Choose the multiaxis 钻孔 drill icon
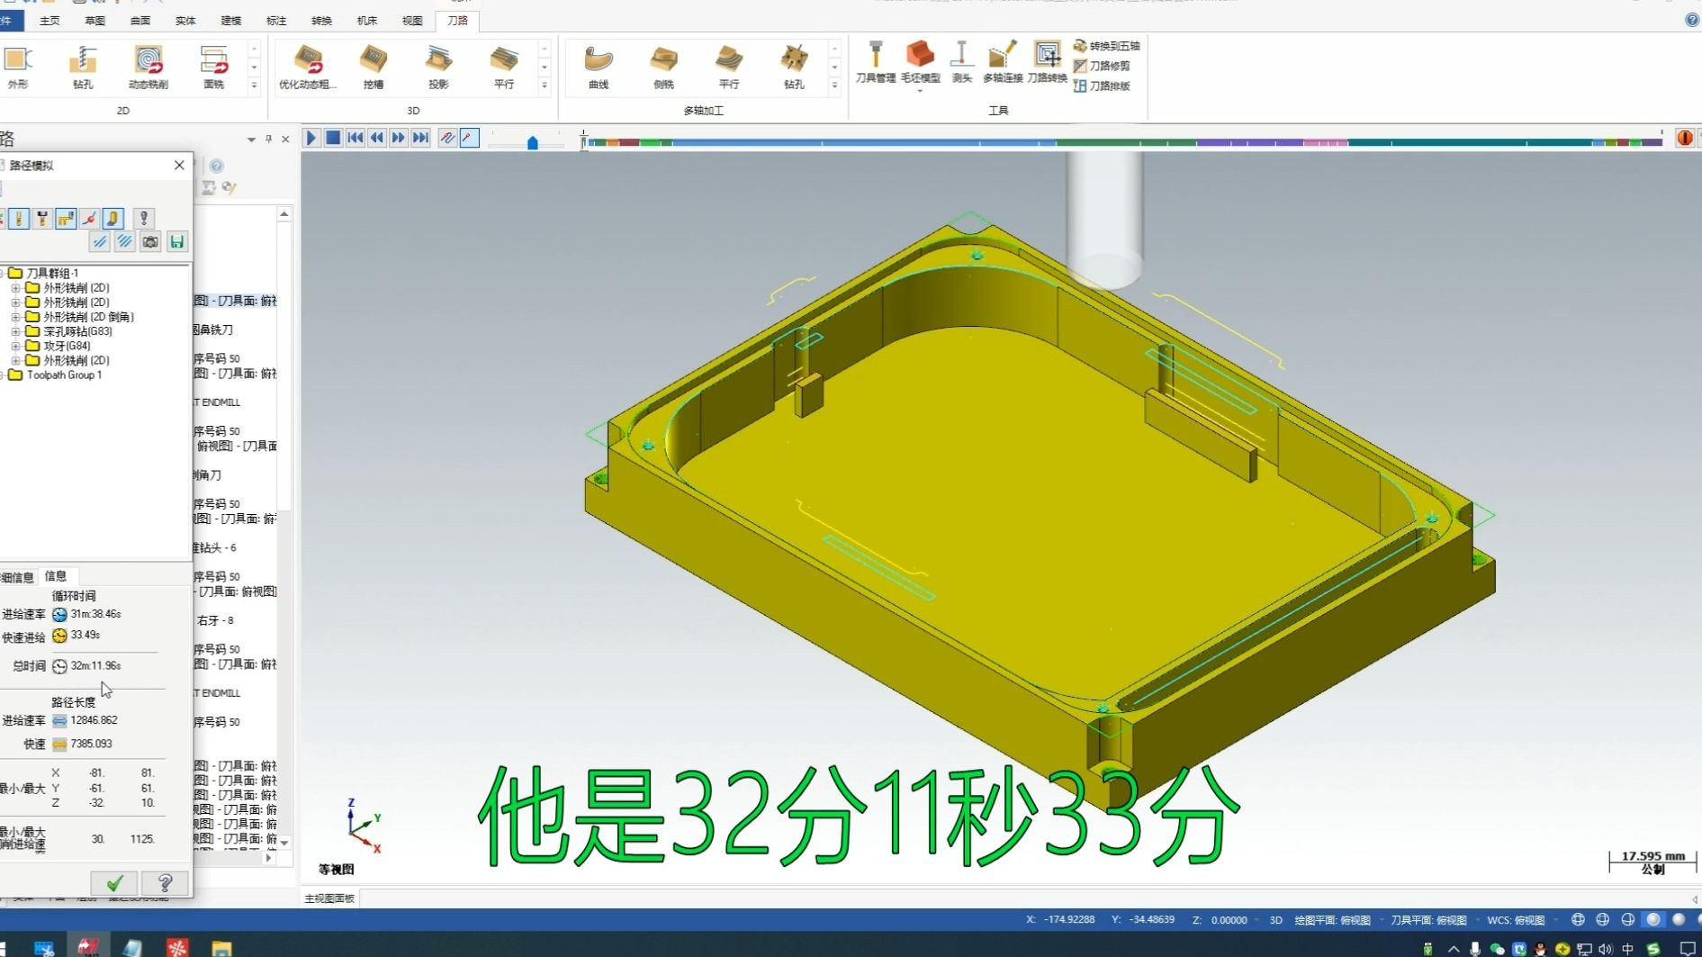This screenshot has width=1702, height=957. tap(794, 68)
